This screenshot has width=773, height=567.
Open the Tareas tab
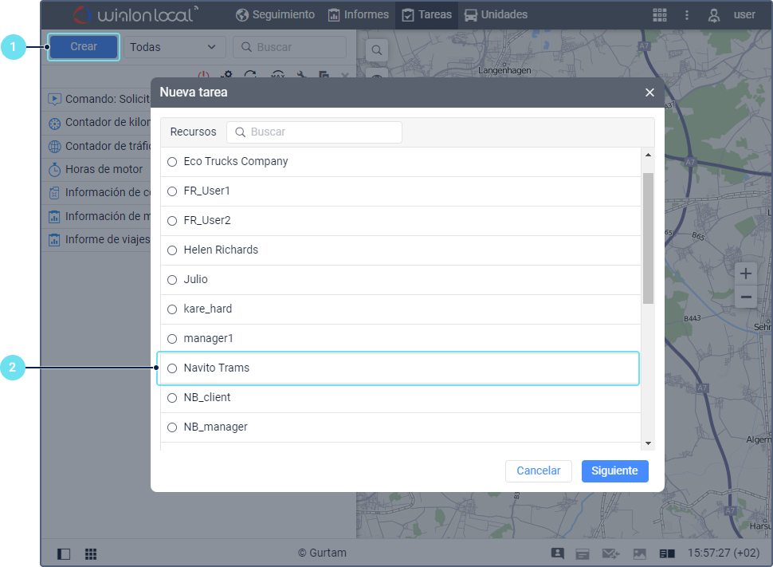(x=427, y=15)
